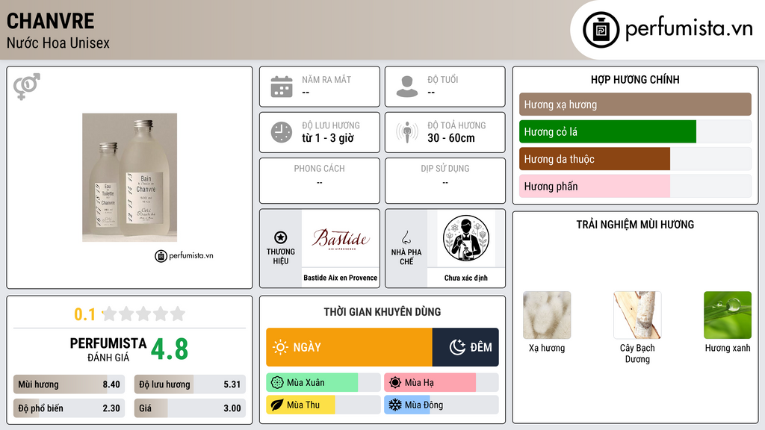Click the PERFUMISTA ĐÁNH GIÁ label
The image size is (765, 430).
[108, 349]
